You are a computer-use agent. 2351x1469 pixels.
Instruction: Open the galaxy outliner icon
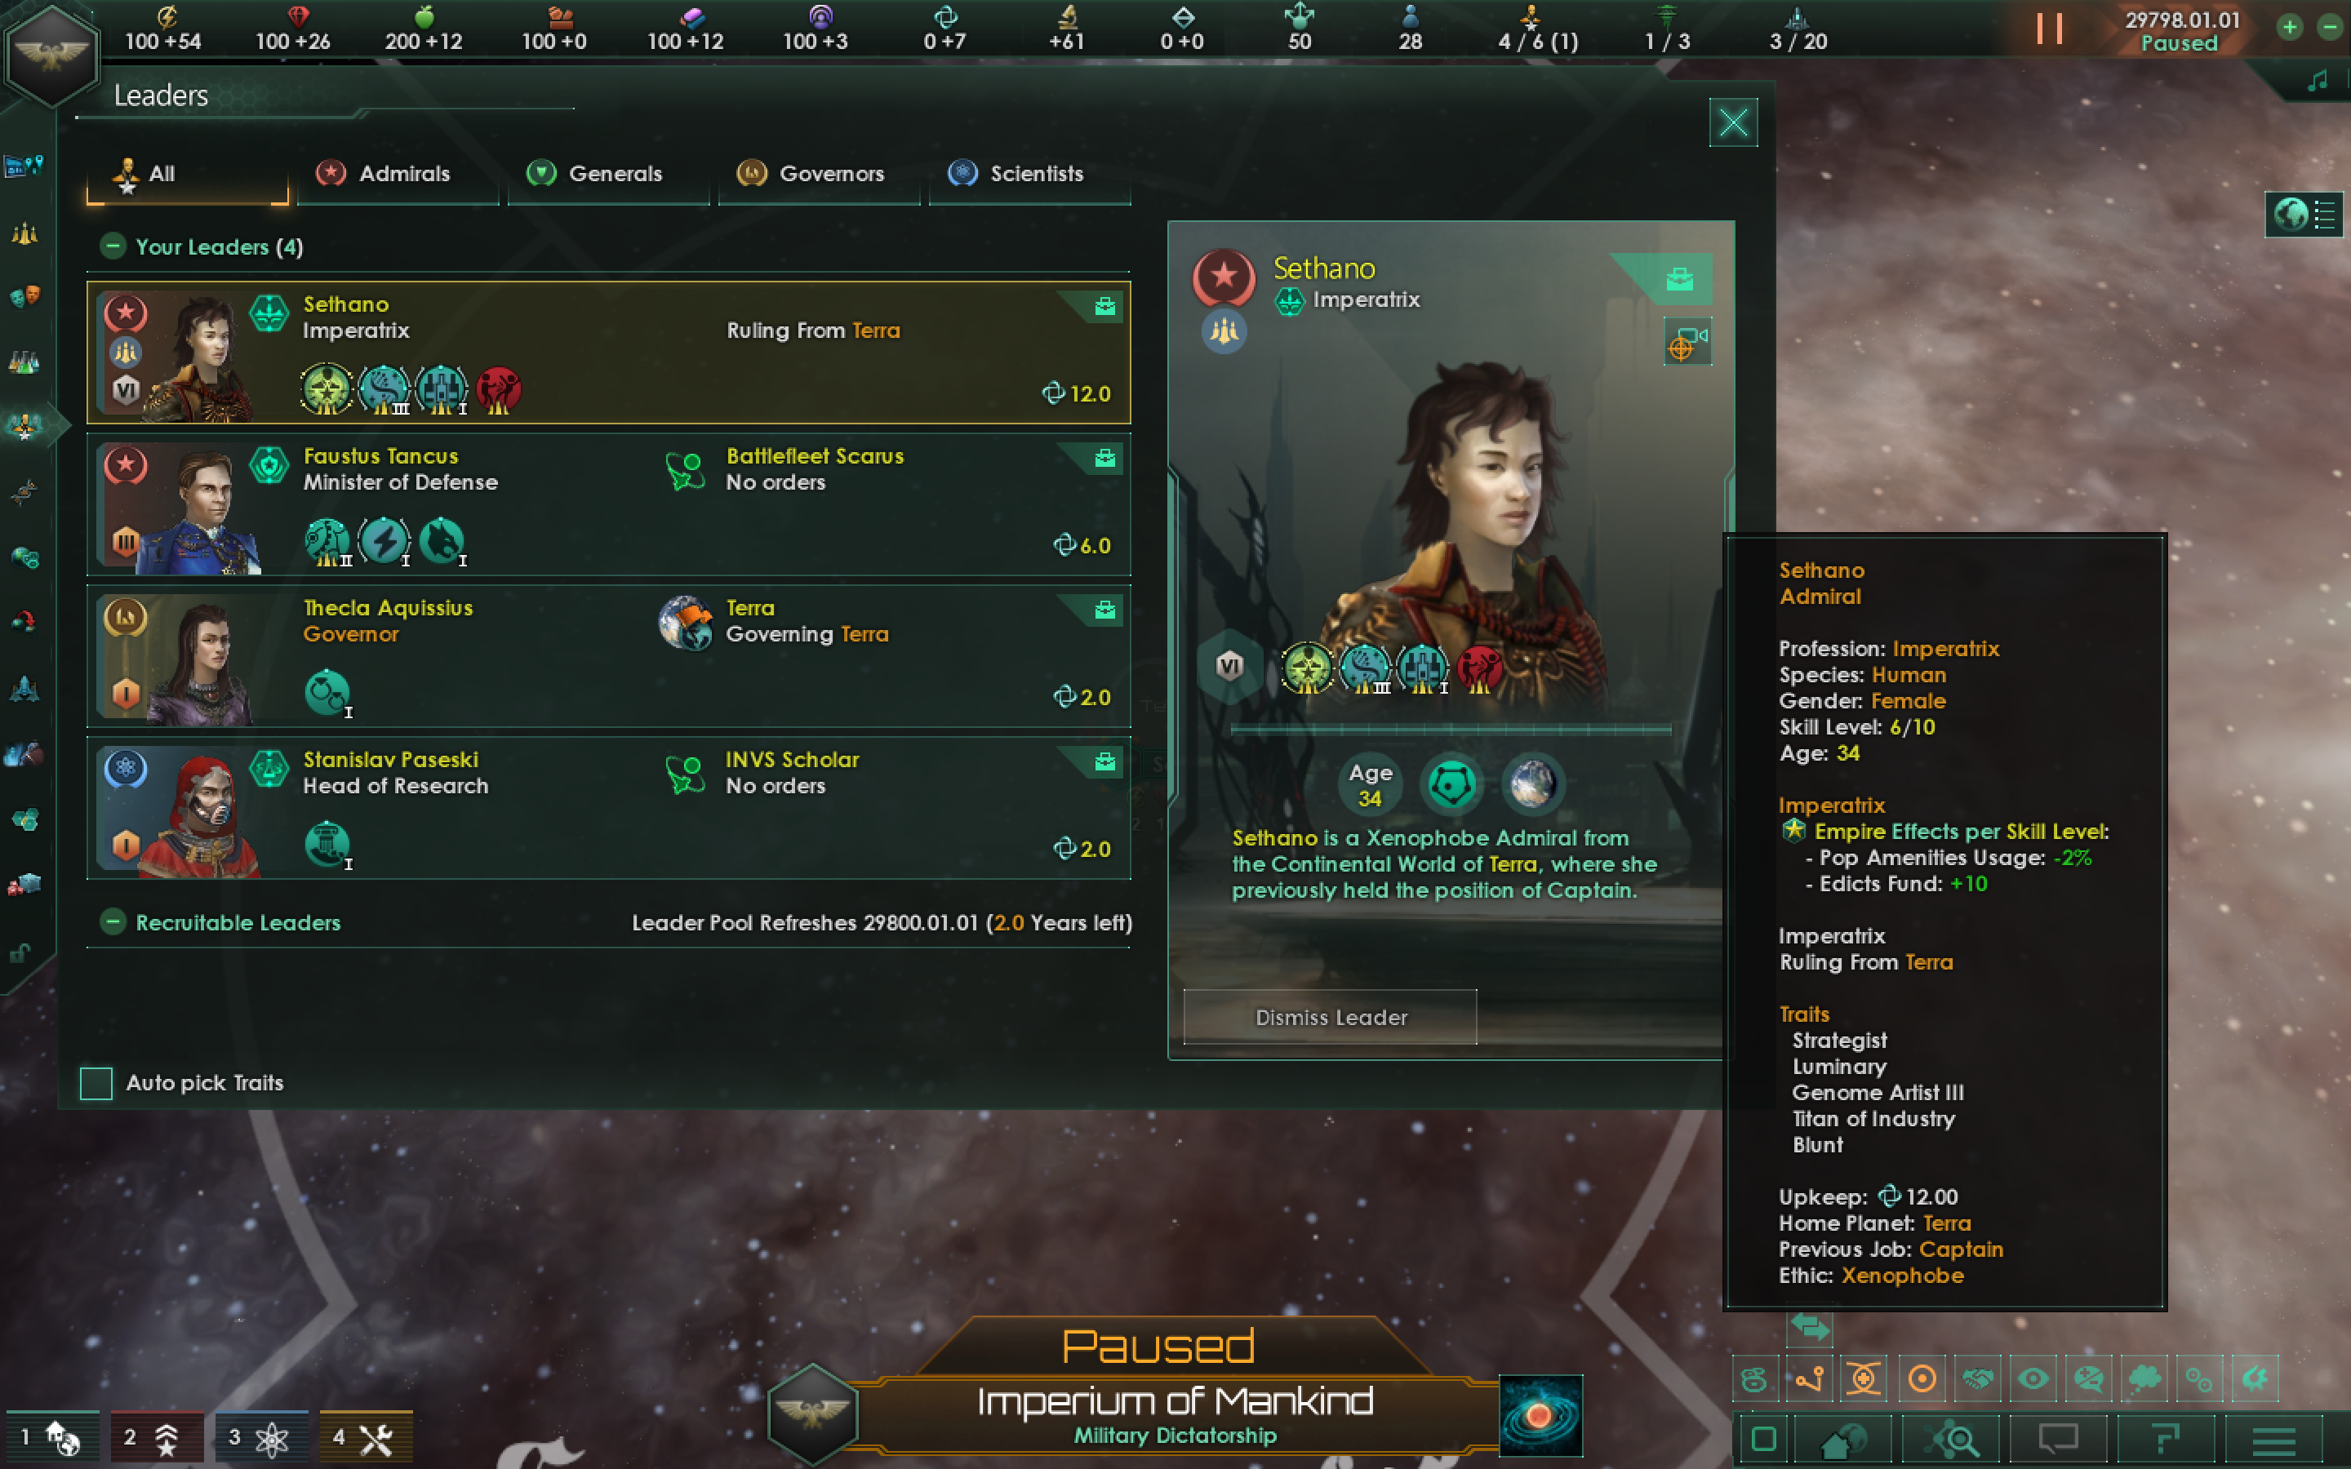coord(2304,214)
